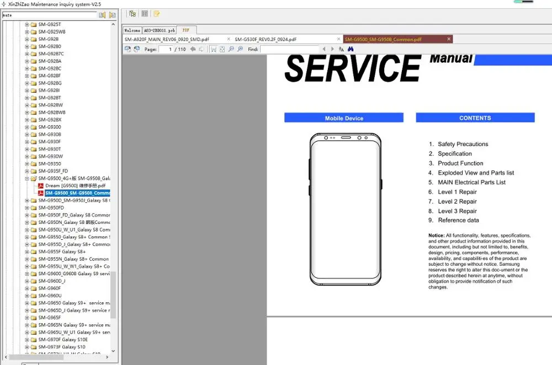This screenshot has height=365, width=552.
Task: Click the grid layout icon in the top toolbar
Action: click(145, 14)
